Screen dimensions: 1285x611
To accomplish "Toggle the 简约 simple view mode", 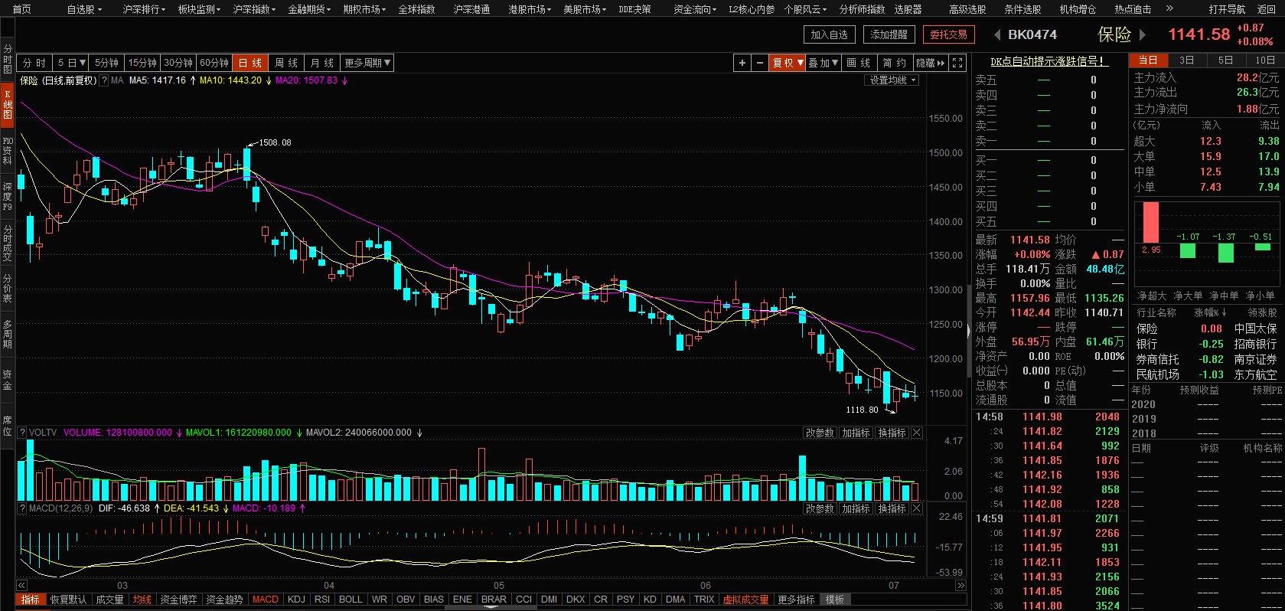I will tap(894, 63).
